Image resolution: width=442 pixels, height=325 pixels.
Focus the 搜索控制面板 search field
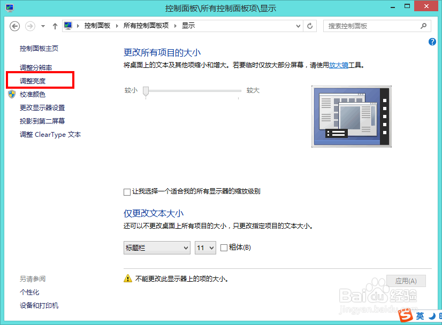point(377,26)
